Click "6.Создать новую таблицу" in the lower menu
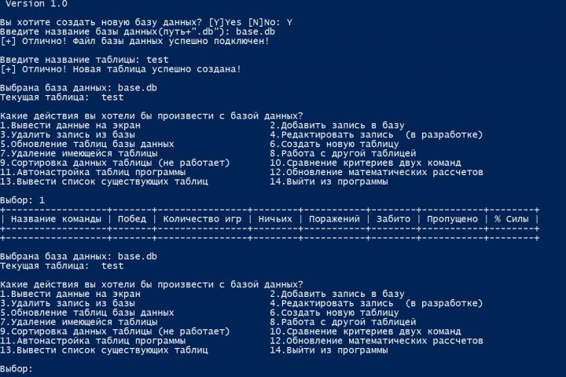 [334, 313]
